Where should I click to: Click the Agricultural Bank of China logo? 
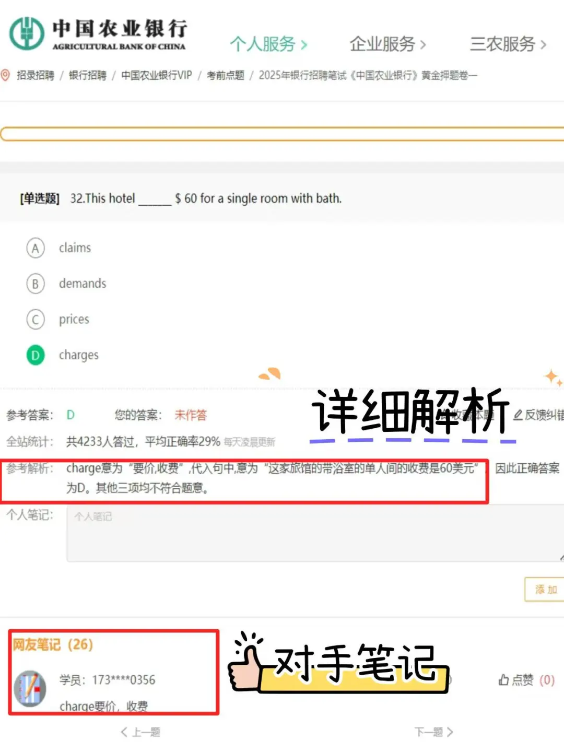98,34
